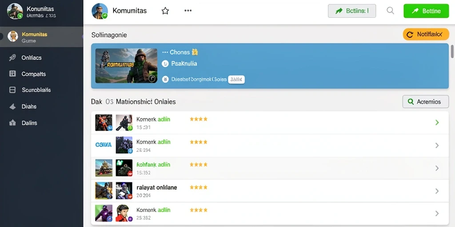Open the featured game banner thumbnail
The width and height of the screenshot is (455, 227).
click(126, 66)
